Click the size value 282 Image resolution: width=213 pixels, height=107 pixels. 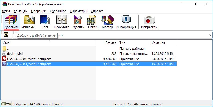114,54
